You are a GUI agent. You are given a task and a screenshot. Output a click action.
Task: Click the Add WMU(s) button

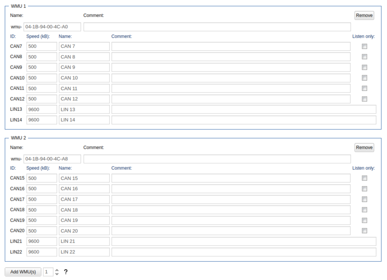point(23,272)
